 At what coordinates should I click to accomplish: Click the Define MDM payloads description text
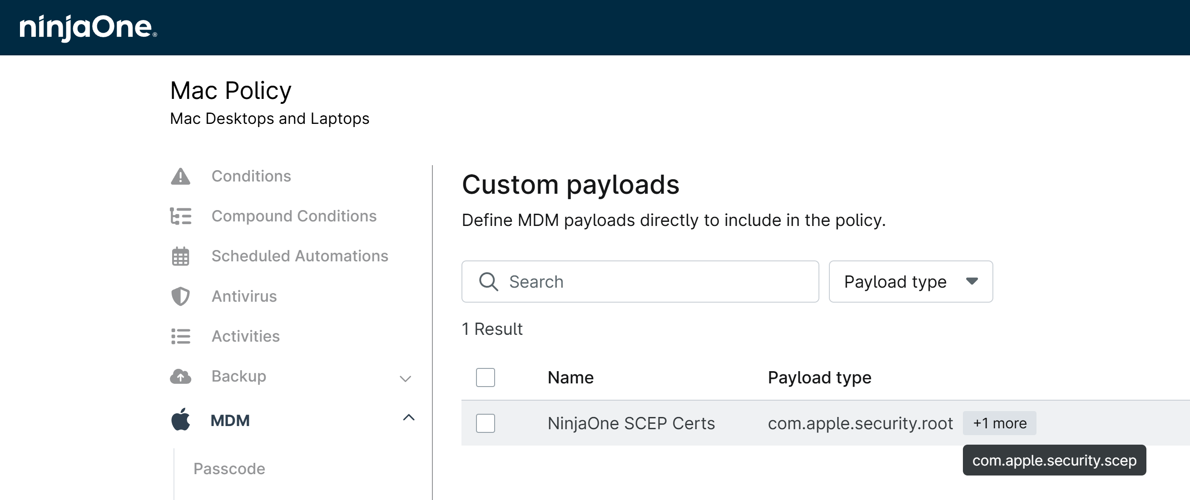click(x=674, y=220)
